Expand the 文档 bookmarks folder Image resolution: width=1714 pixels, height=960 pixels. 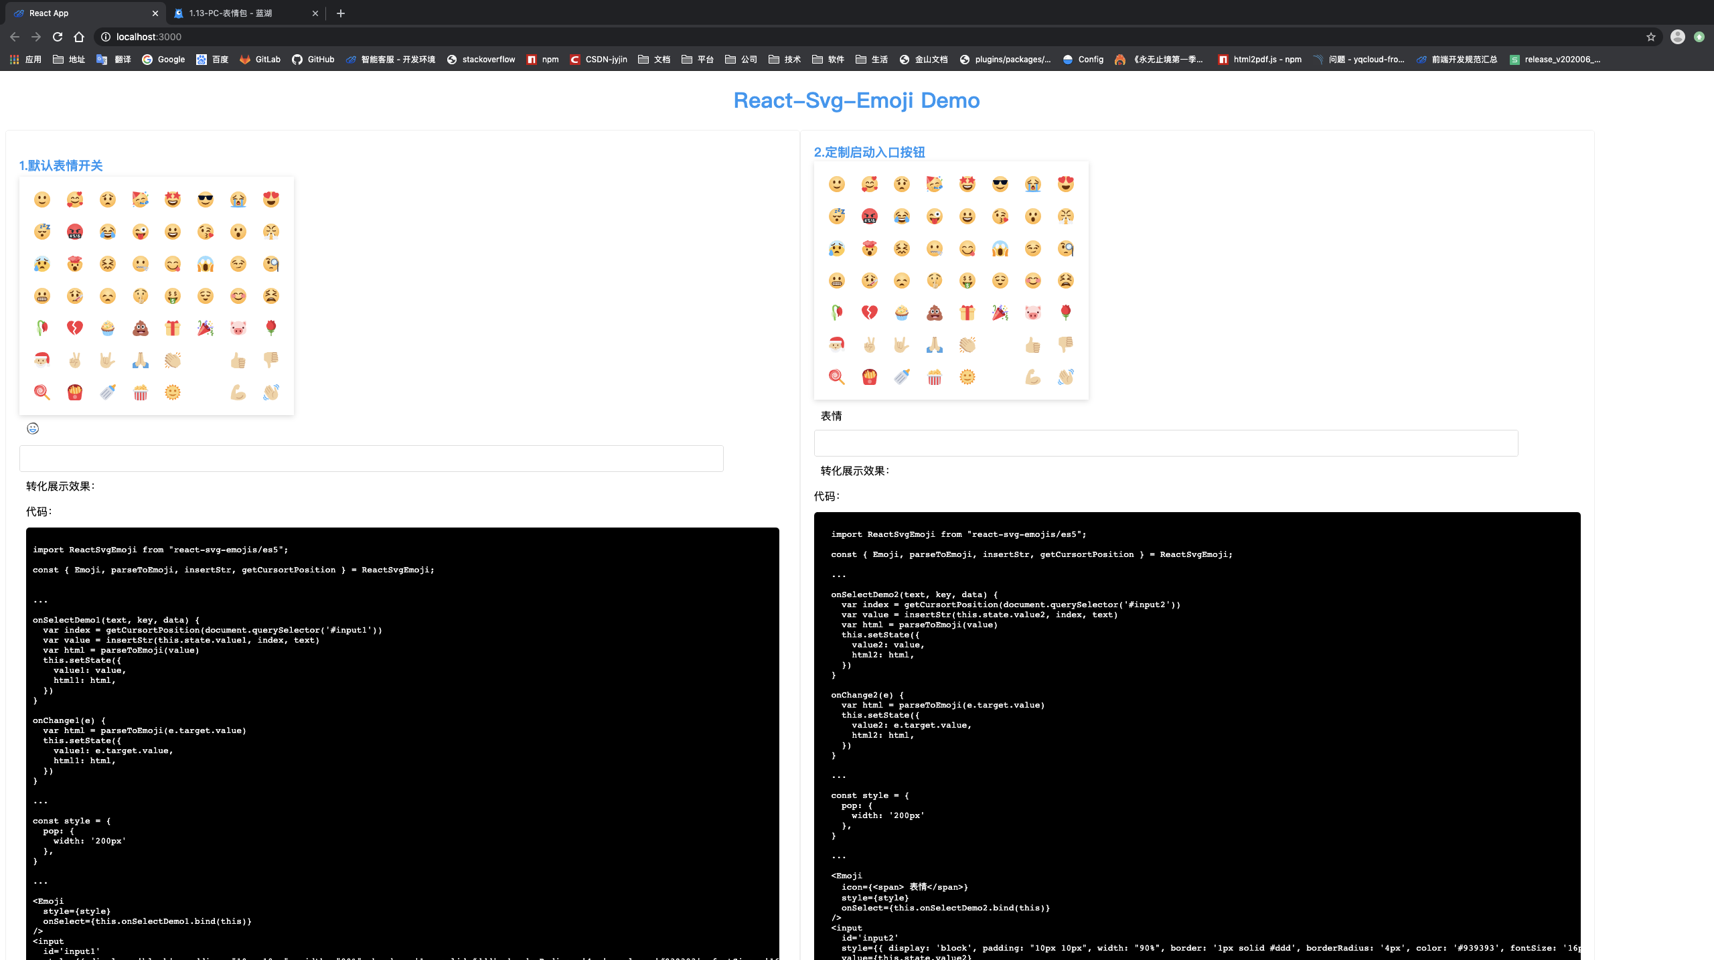(x=654, y=60)
